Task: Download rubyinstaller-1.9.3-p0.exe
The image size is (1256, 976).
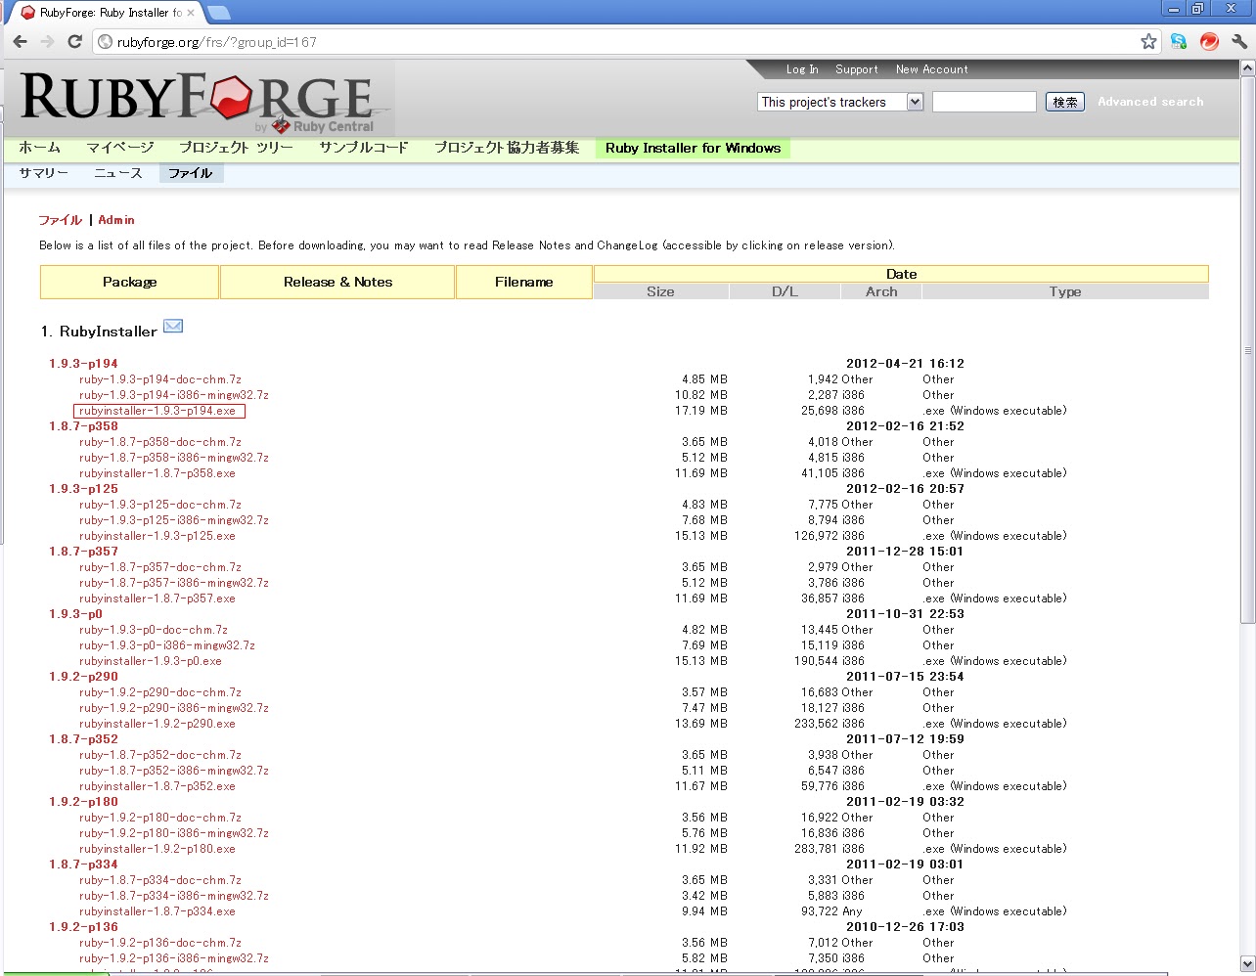Action: 151,661
